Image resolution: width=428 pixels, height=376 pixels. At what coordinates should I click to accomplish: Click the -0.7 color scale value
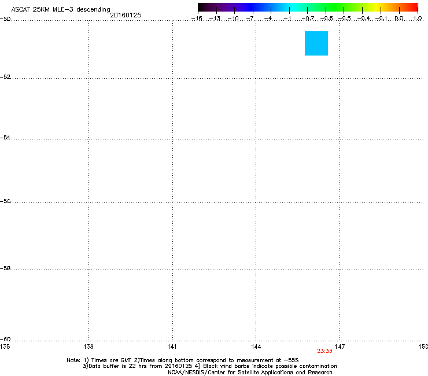308,19
